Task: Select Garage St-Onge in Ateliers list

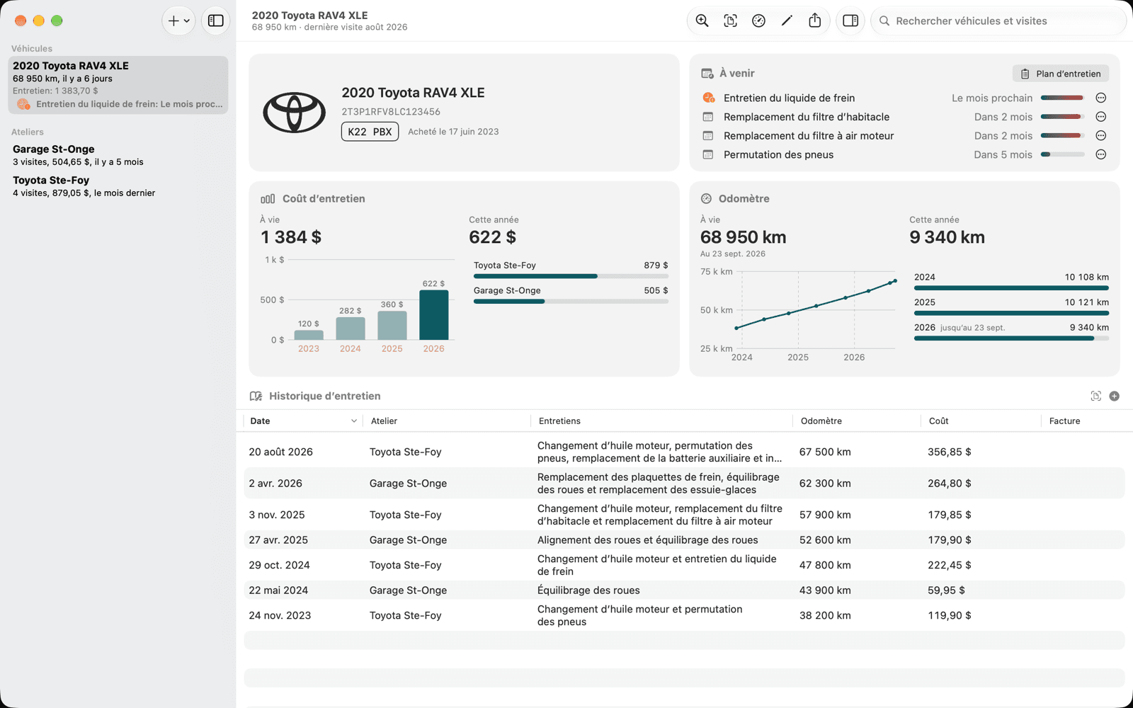Action: tap(118, 155)
